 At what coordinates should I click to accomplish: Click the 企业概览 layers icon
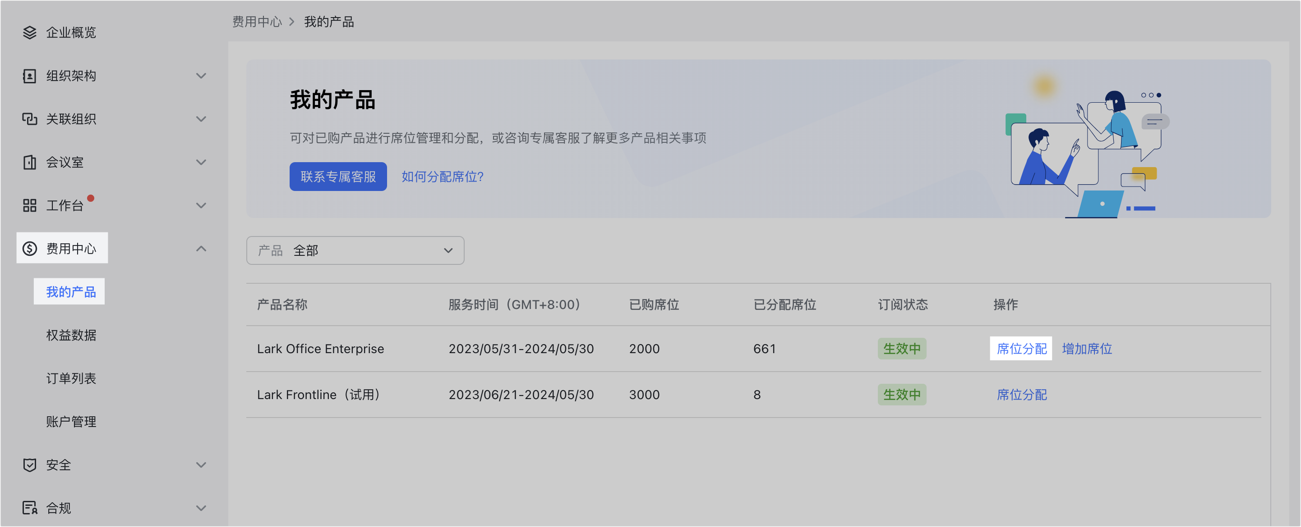click(x=30, y=33)
